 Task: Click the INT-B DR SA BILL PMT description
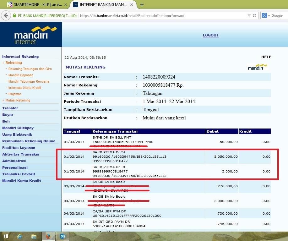(x=112, y=137)
